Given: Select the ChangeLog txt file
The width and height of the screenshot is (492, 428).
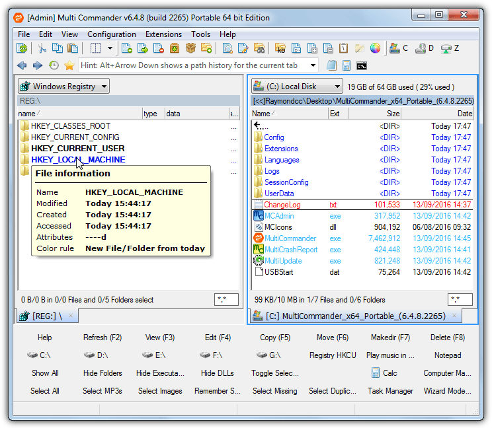Looking at the screenshot, I should [362, 205].
